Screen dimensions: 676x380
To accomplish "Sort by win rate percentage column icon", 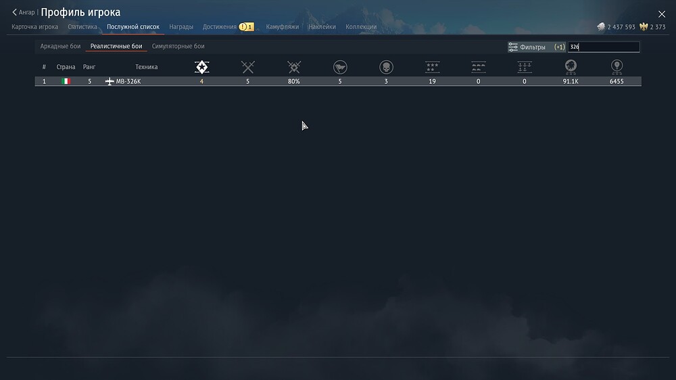I will (x=294, y=67).
